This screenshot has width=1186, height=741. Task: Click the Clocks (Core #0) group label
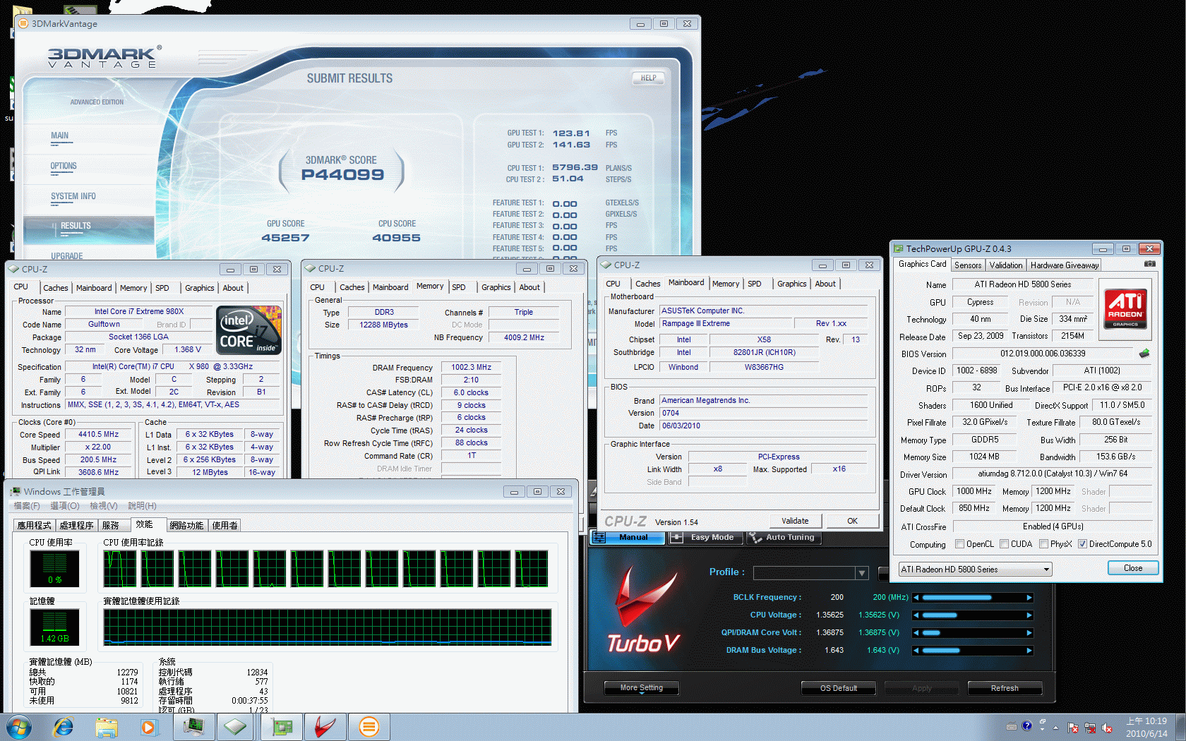(x=47, y=422)
